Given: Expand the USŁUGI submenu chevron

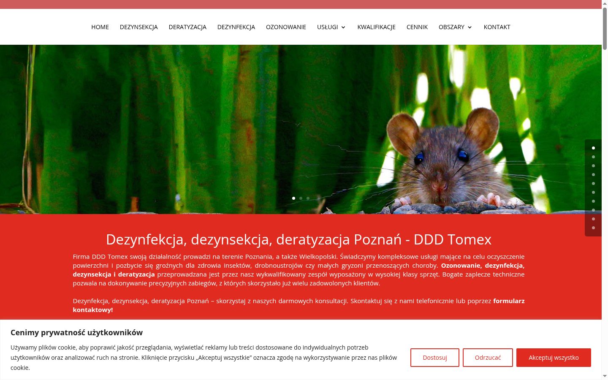Looking at the screenshot, I should (x=343, y=27).
